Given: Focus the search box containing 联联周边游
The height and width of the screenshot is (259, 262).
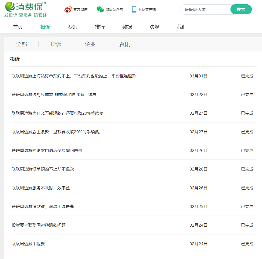Looking at the screenshot, I should pyautogui.click(x=206, y=9).
